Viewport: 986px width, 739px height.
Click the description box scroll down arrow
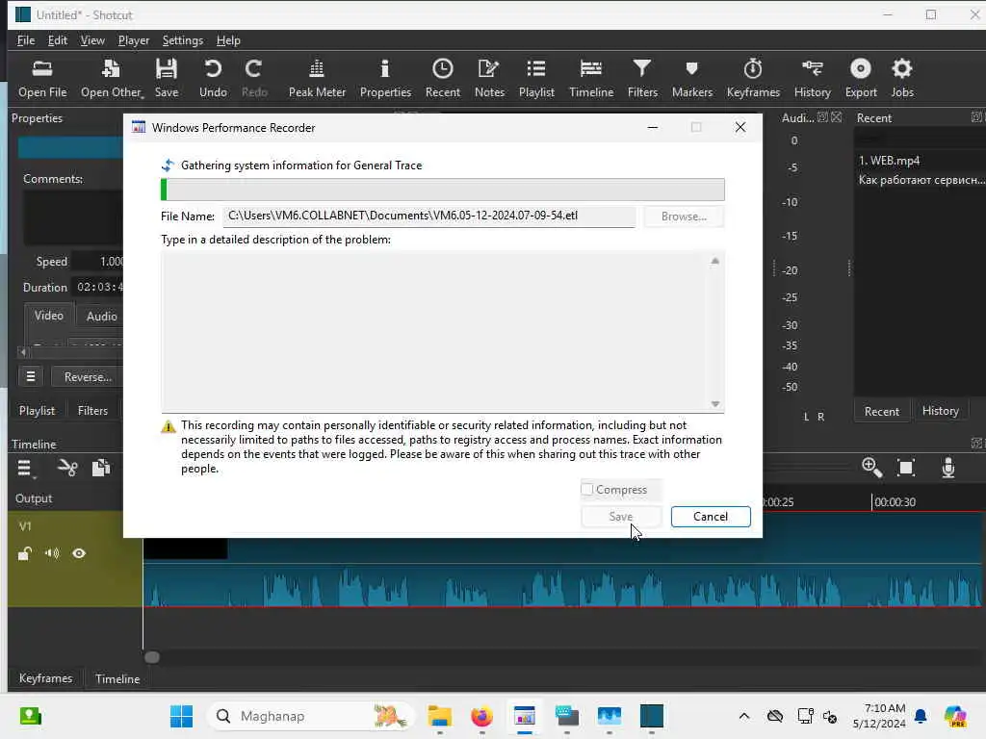point(715,404)
